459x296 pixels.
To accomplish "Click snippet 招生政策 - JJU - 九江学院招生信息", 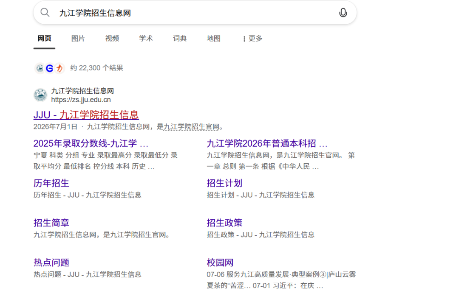I will pyautogui.click(x=261, y=235).
